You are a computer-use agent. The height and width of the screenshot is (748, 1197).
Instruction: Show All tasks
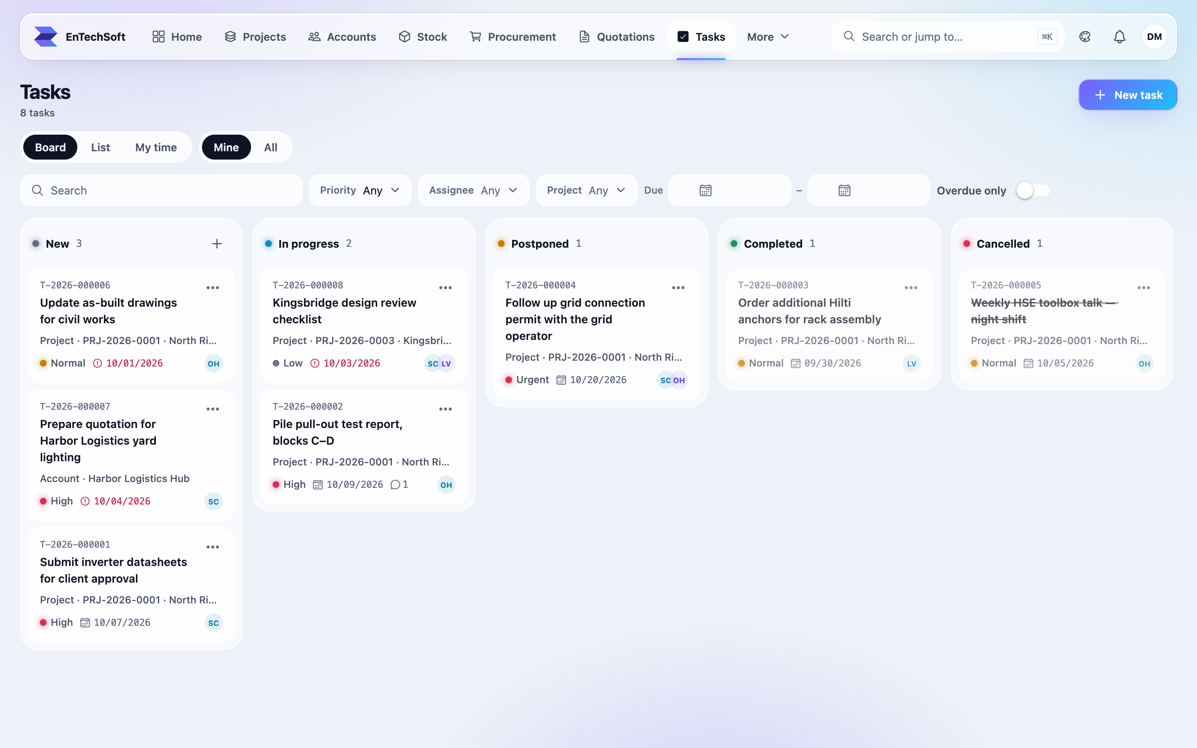(x=271, y=148)
